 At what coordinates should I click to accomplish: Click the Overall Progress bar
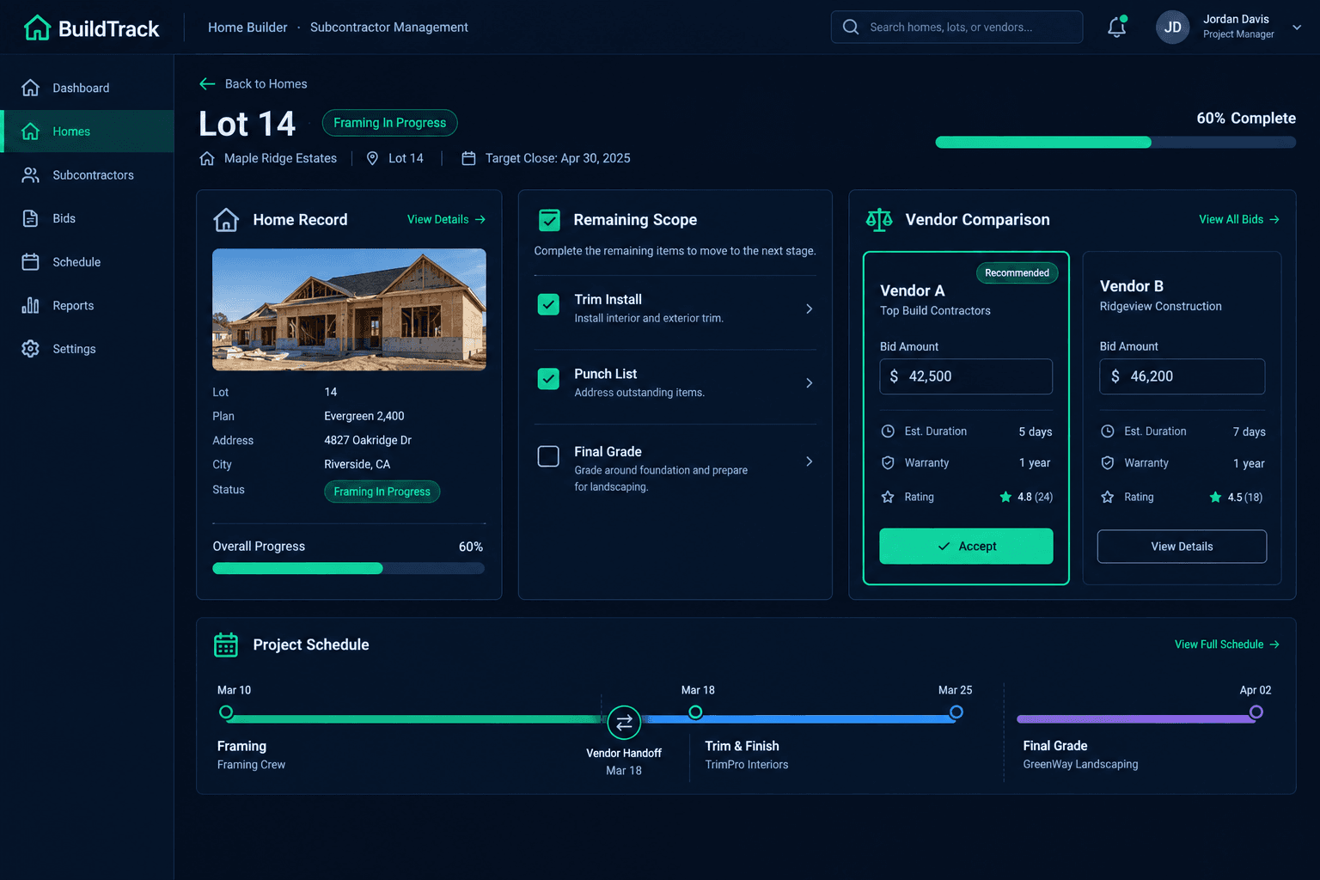point(348,568)
